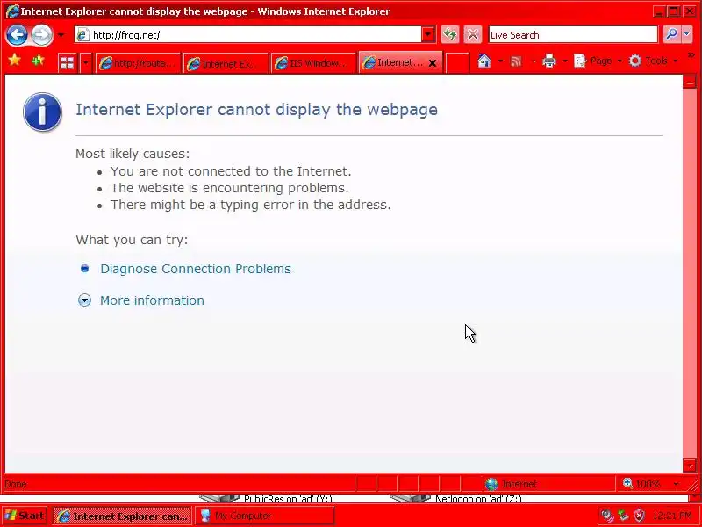Show Quick Tabs thumbnail grid view
Screen dimensions: 702x527
coord(68,62)
